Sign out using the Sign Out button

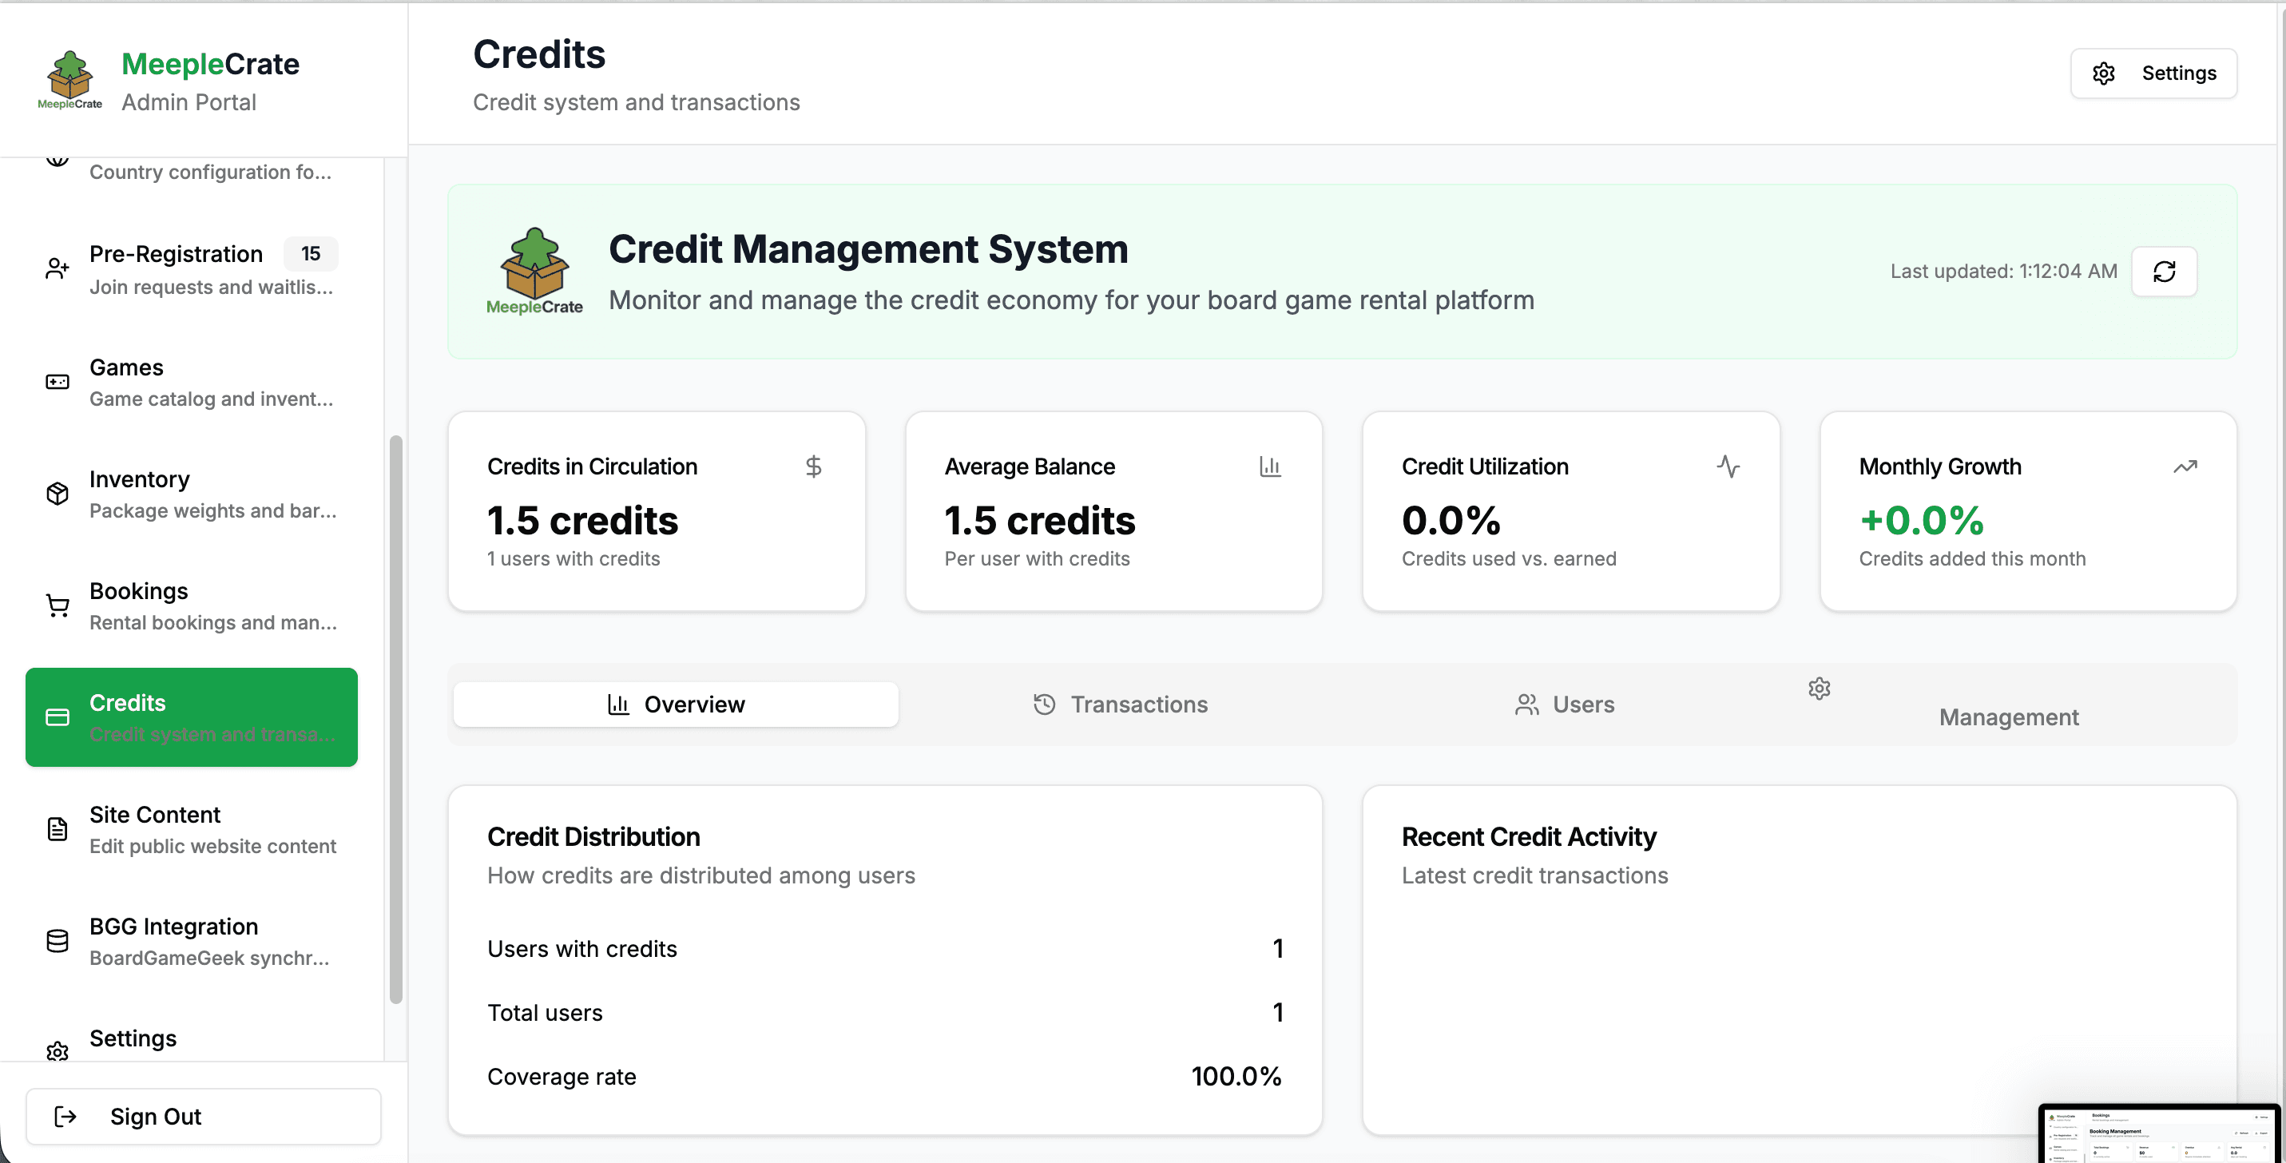203,1116
